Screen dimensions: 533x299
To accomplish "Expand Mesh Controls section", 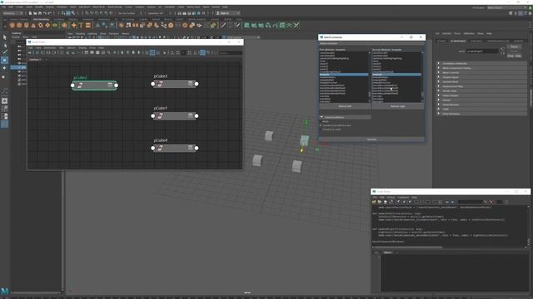I will pyautogui.click(x=481, y=72).
